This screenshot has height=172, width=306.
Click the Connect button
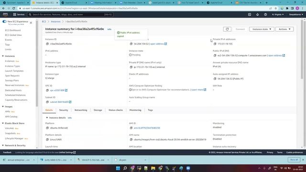(x=240, y=29)
